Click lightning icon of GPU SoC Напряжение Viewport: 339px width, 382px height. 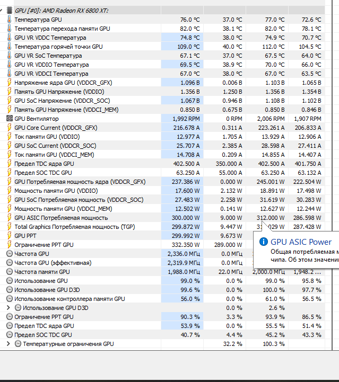(x=9, y=101)
